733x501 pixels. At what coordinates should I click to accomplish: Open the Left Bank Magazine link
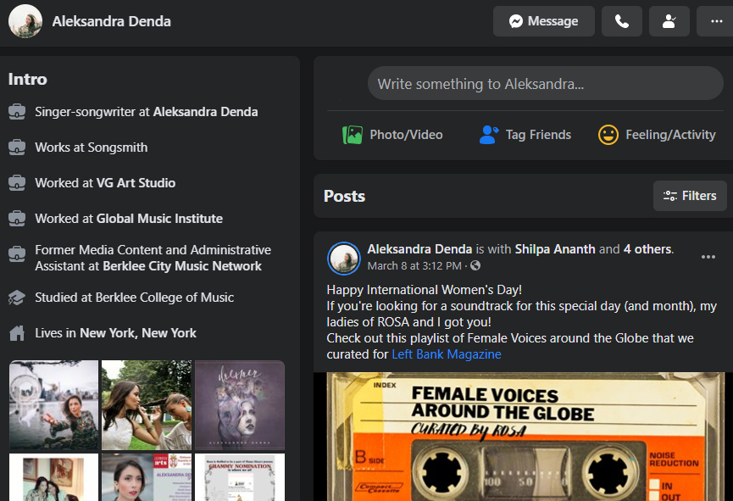(446, 354)
